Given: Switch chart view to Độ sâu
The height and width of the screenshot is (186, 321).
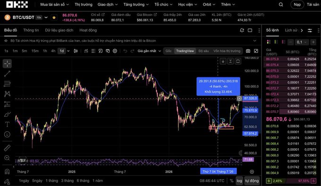Looking at the screenshot, I should (x=203, y=51).
